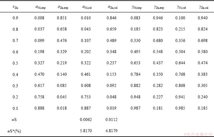Click the cell with value 0.659
This screenshot has height=137, width=214.
pos(111,29)
